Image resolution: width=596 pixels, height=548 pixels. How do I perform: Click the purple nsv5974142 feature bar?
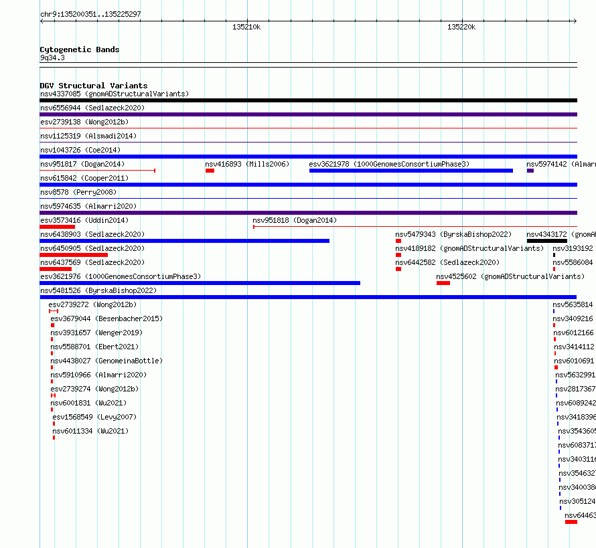(530, 171)
